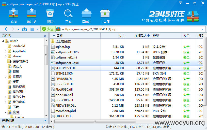Select pbo7380.dll file

pos(127,100)
